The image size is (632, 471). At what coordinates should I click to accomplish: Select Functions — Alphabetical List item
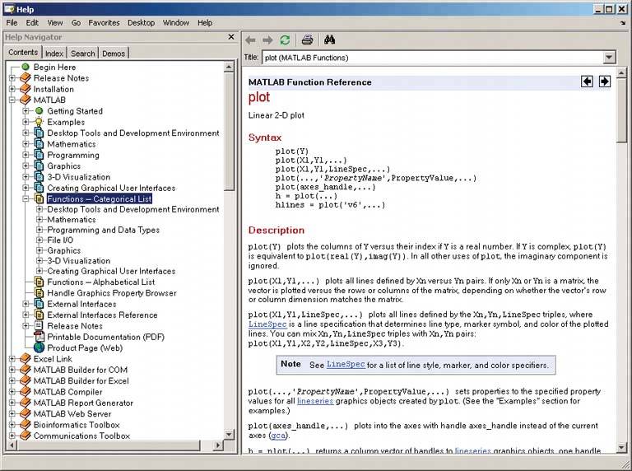100,282
